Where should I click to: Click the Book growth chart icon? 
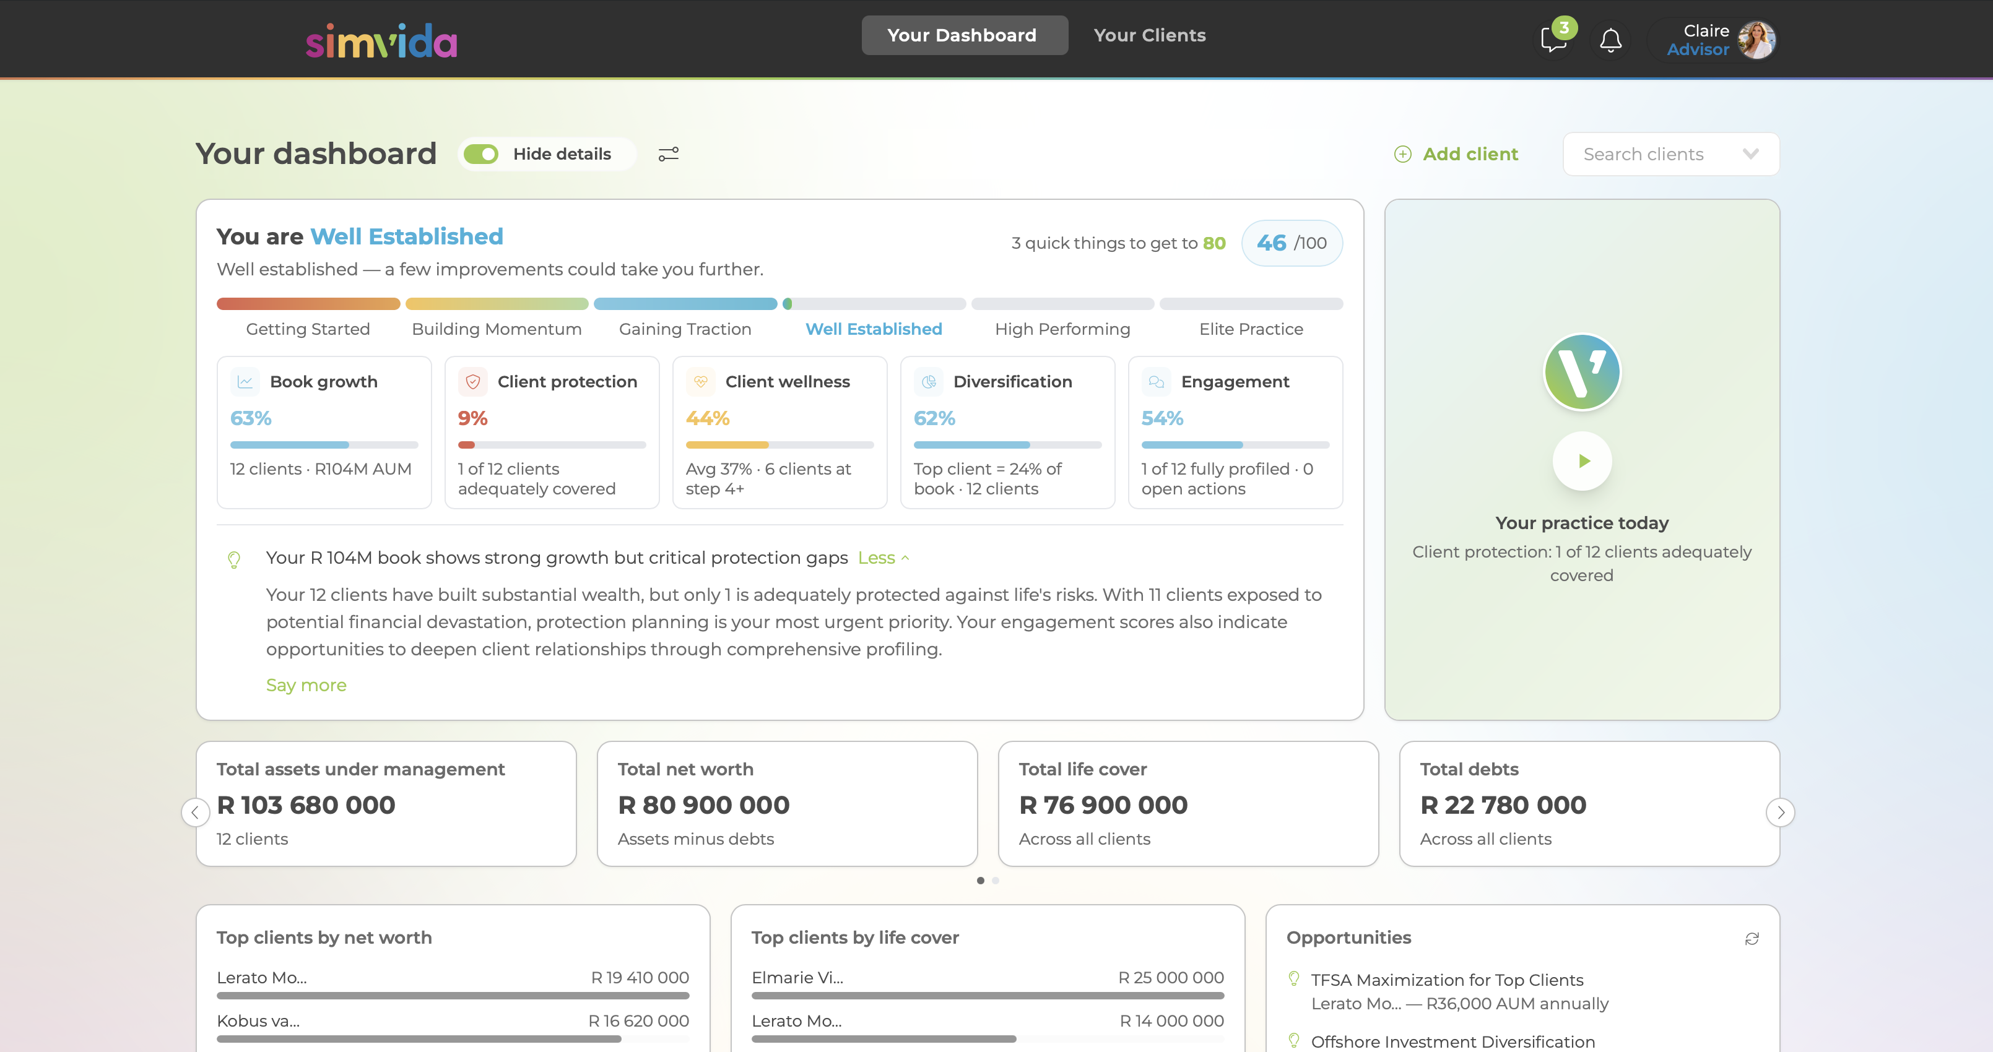pos(245,381)
